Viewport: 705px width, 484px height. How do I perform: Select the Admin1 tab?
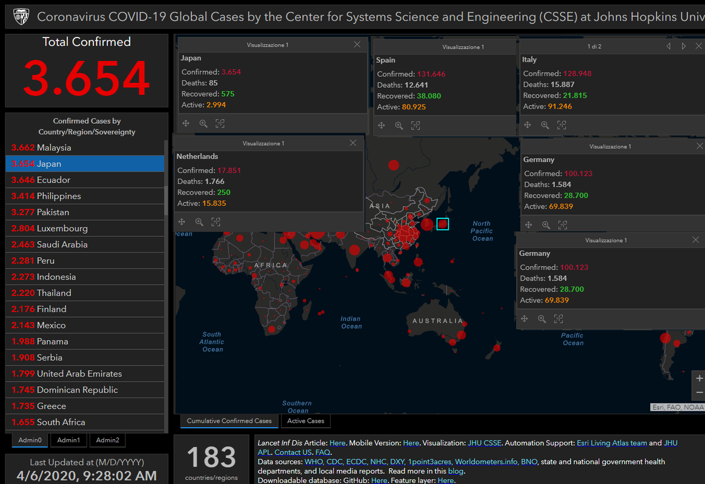(68, 440)
